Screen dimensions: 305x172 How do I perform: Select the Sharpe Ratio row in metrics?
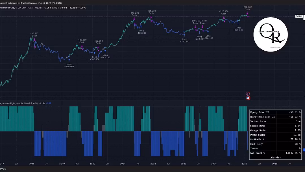tap(275, 126)
